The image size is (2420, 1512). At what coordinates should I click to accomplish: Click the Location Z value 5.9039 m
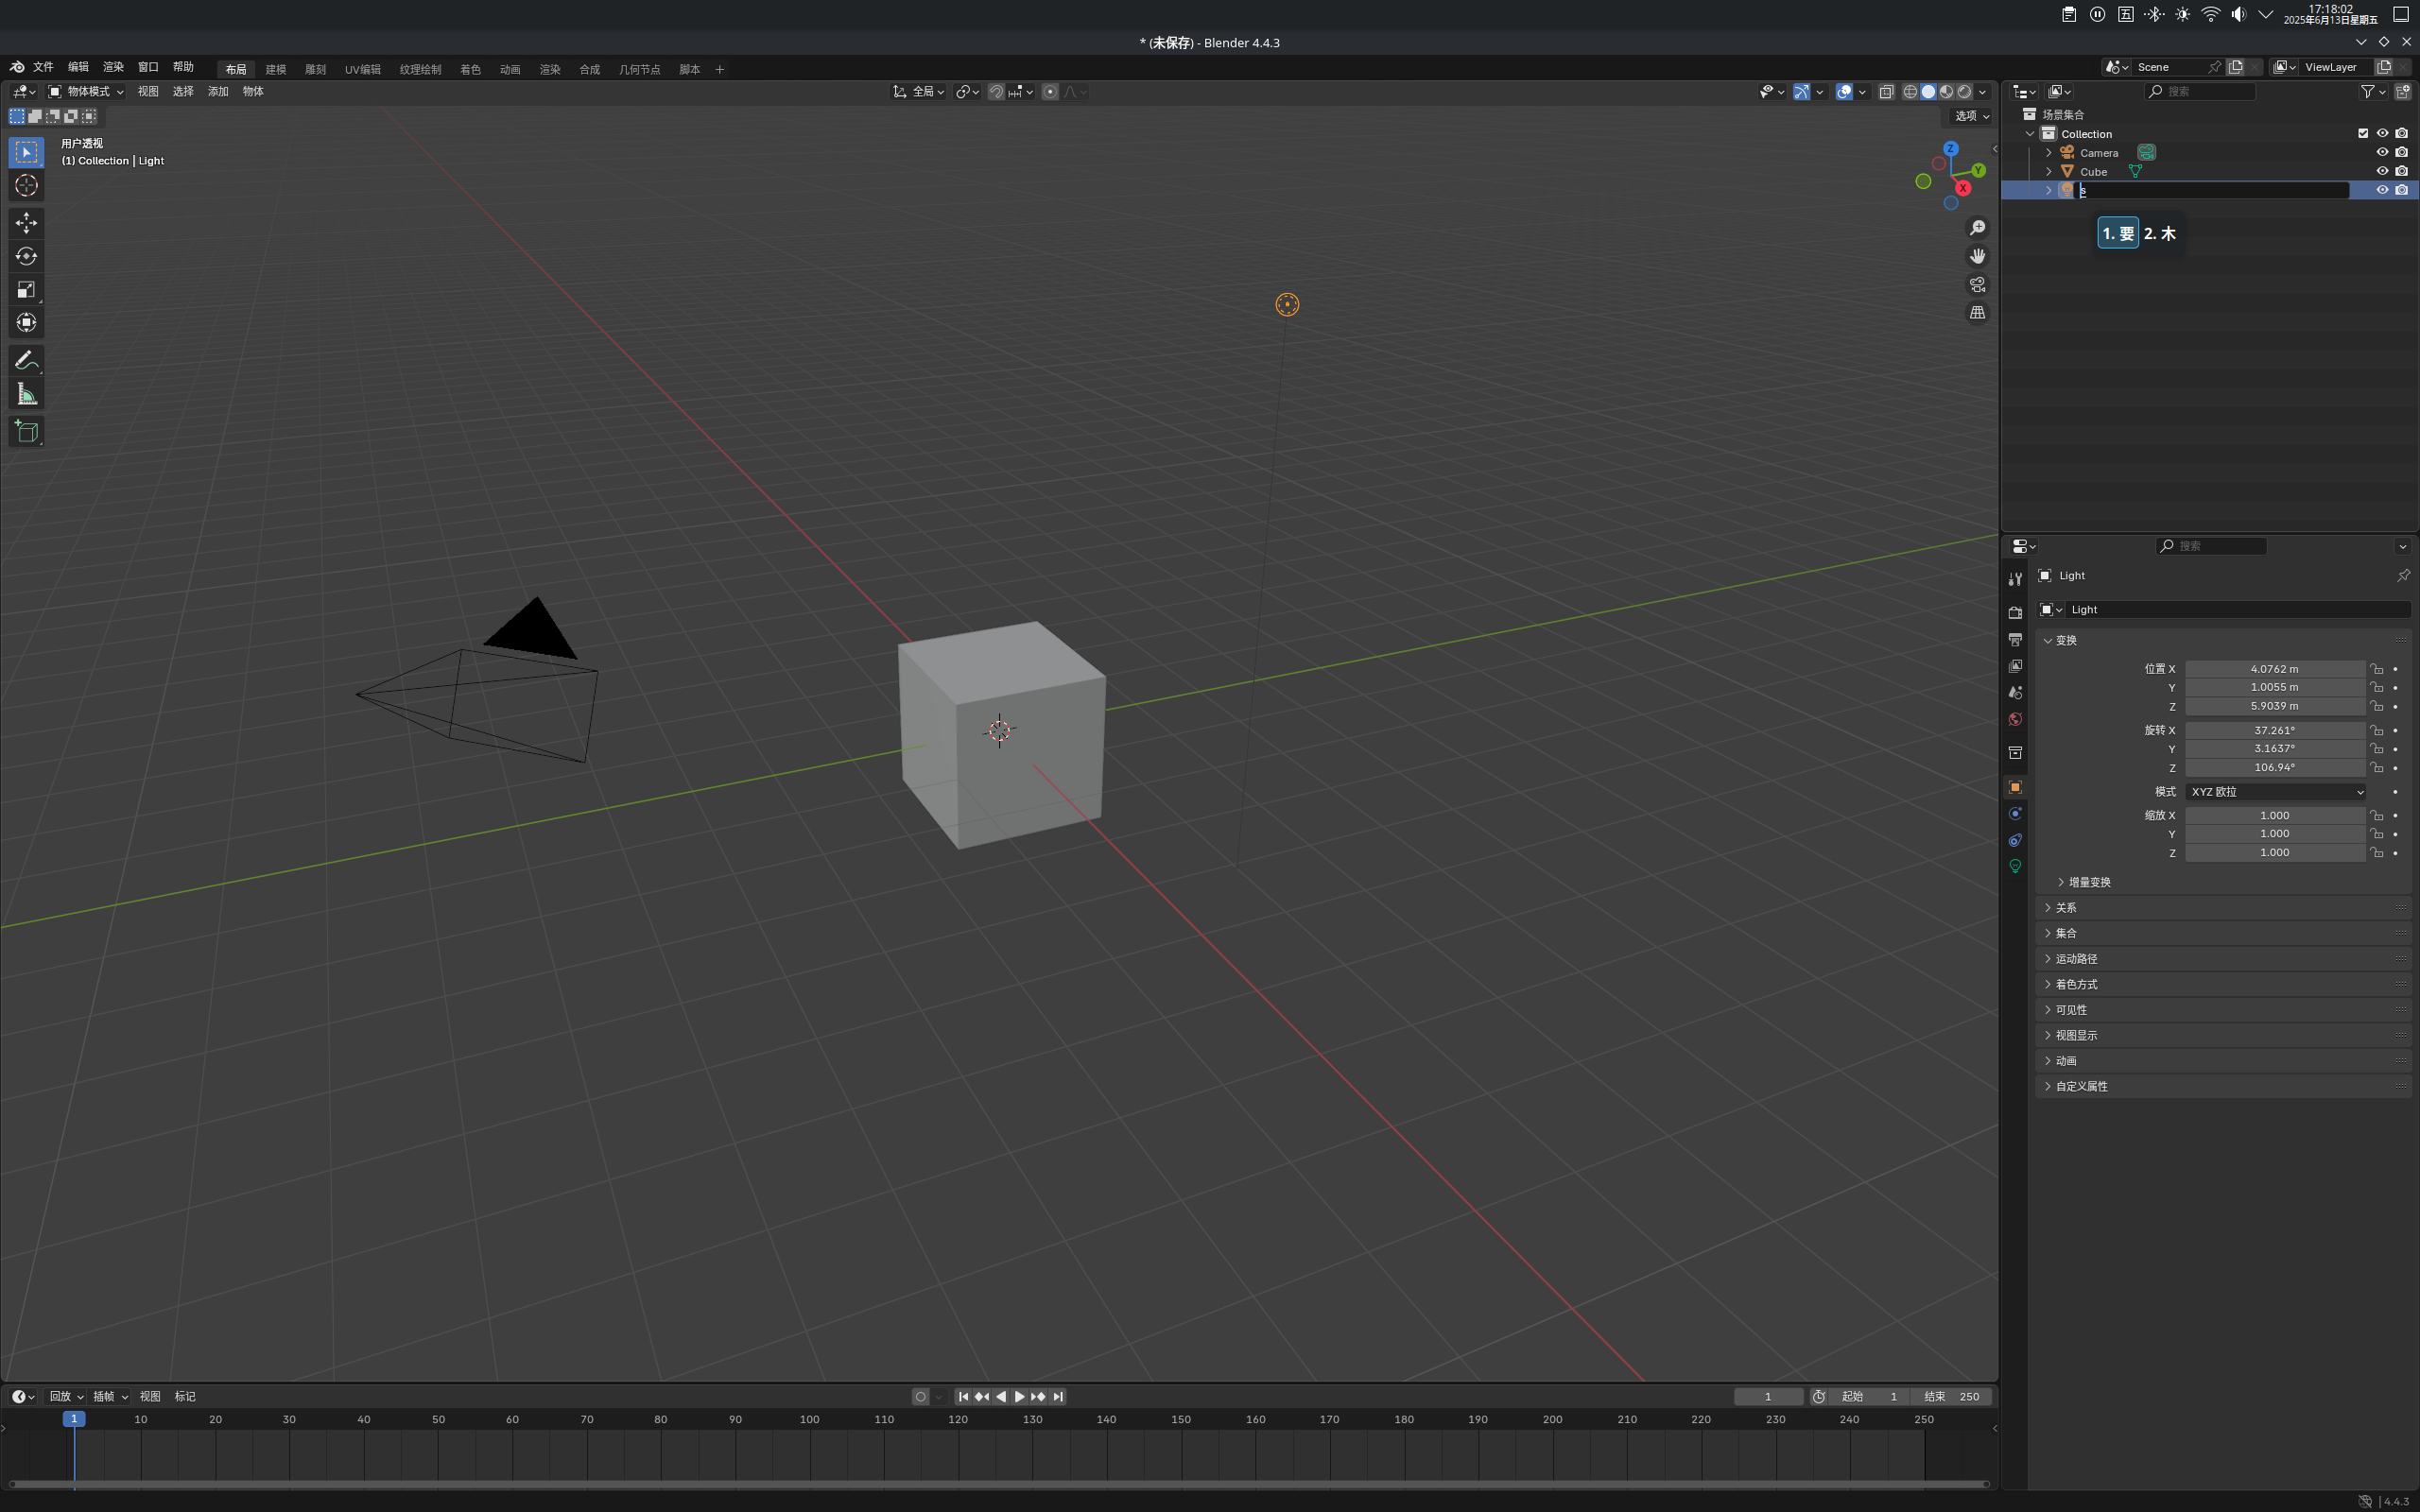tap(2275, 706)
